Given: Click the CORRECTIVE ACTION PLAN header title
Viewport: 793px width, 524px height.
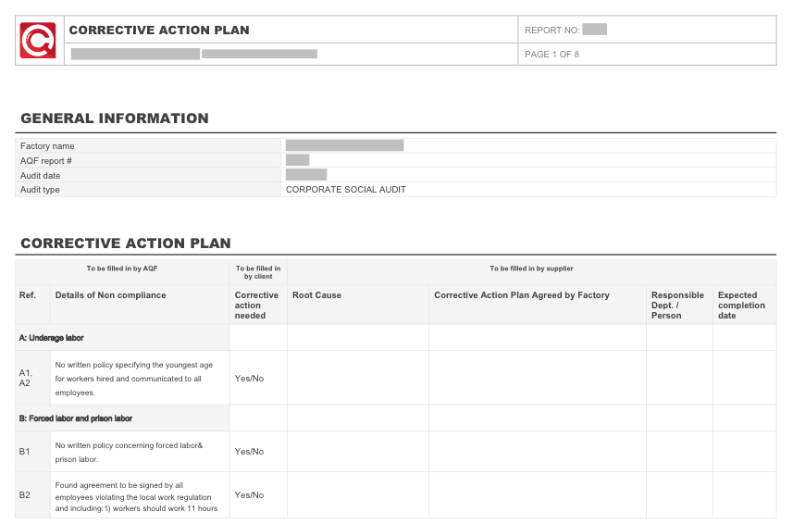Looking at the screenshot, I should (x=159, y=30).
